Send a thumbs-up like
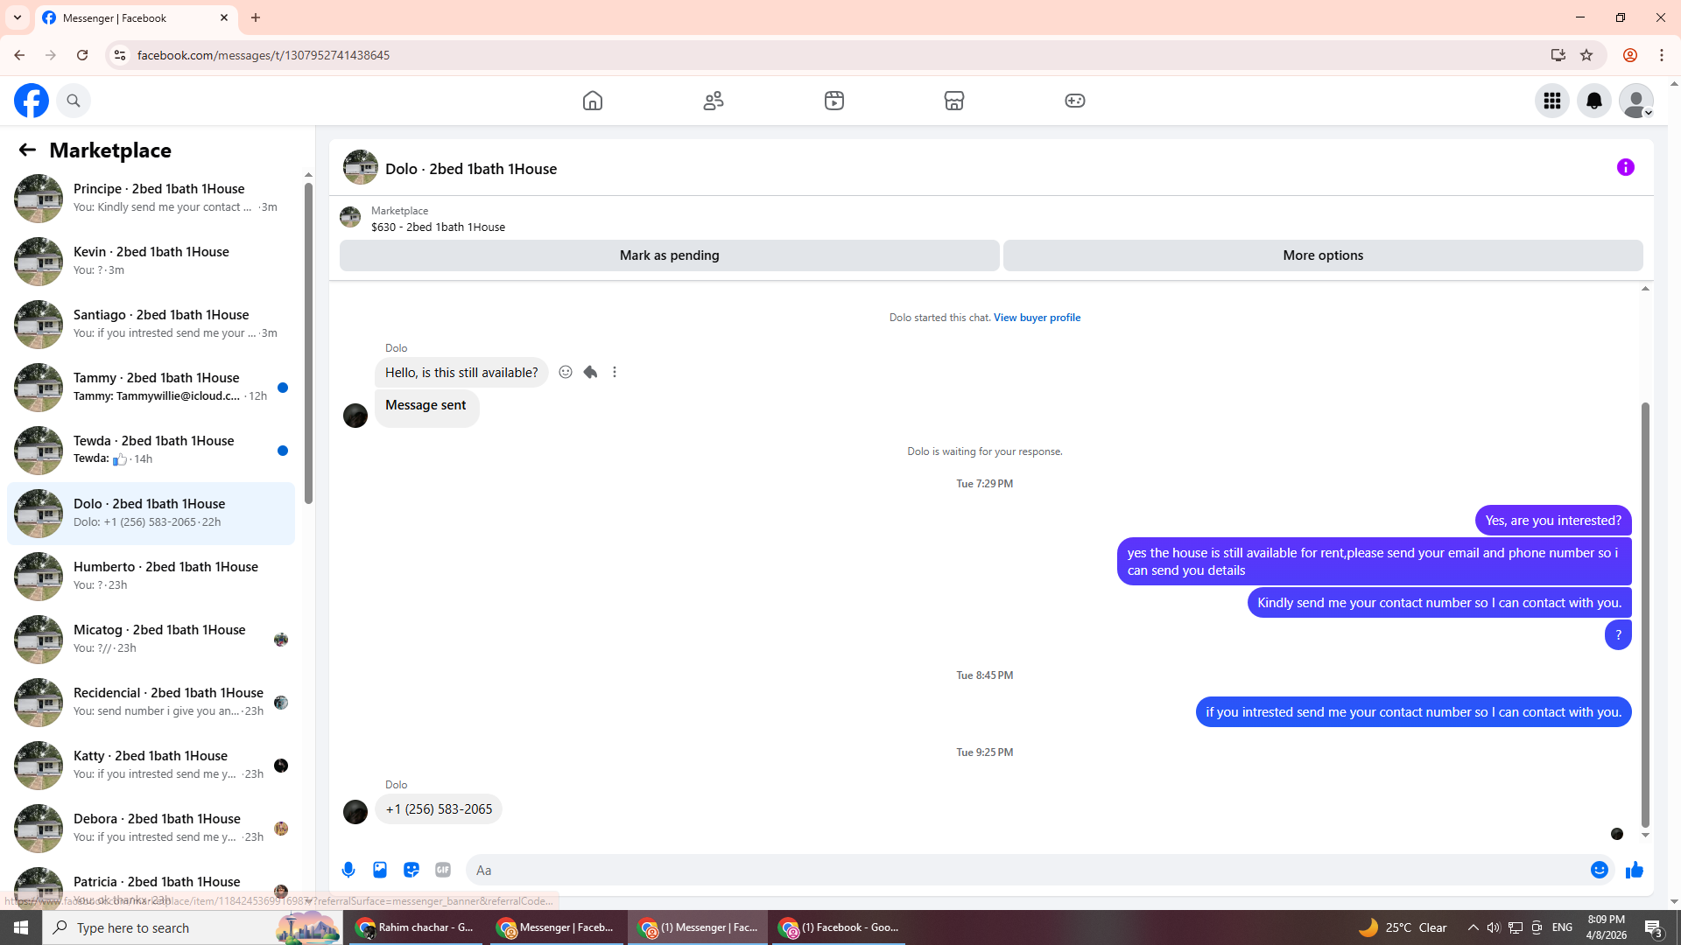Viewport: 1681px width, 945px height. (1634, 870)
